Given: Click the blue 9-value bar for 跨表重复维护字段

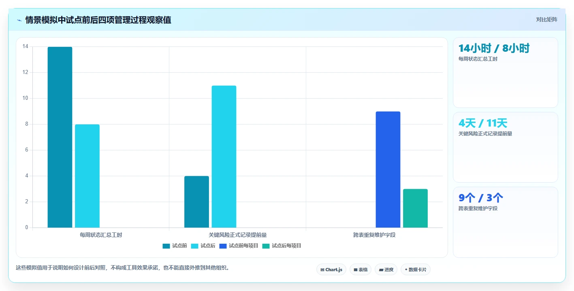Looking at the screenshot, I should coord(388,169).
